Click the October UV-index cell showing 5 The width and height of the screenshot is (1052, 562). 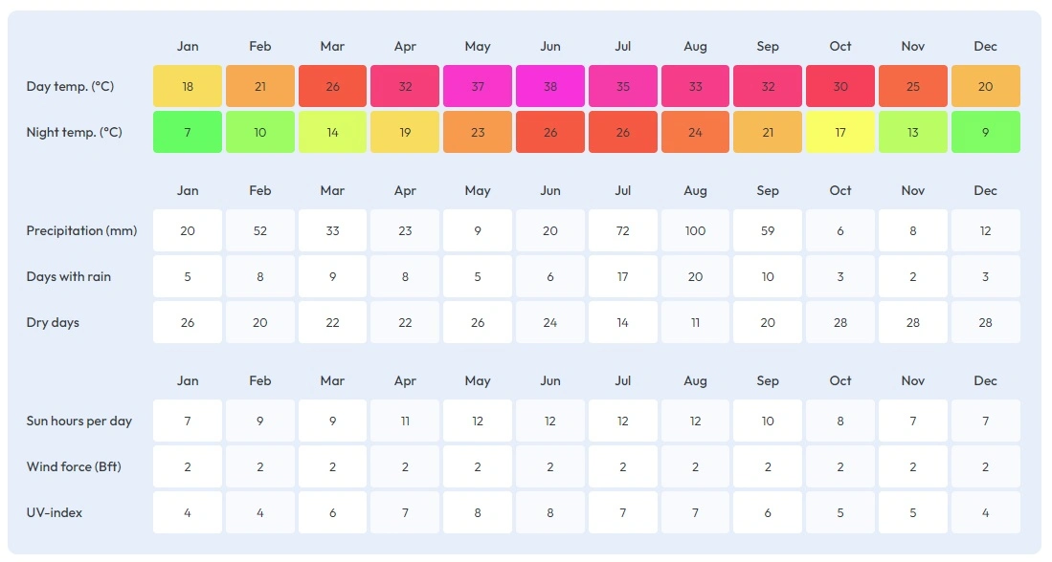(x=840, y=512)
